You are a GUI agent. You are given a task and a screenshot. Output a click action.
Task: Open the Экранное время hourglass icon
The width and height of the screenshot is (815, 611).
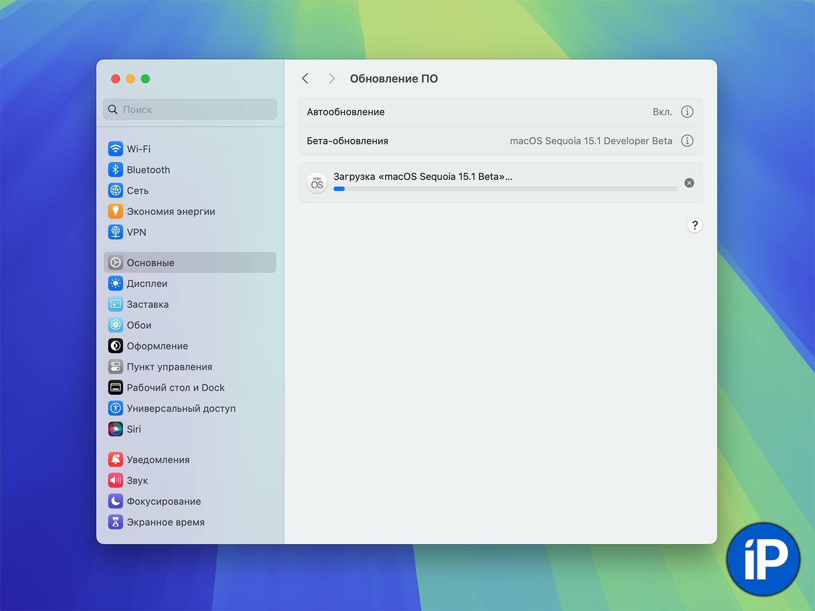pos(115,522)
